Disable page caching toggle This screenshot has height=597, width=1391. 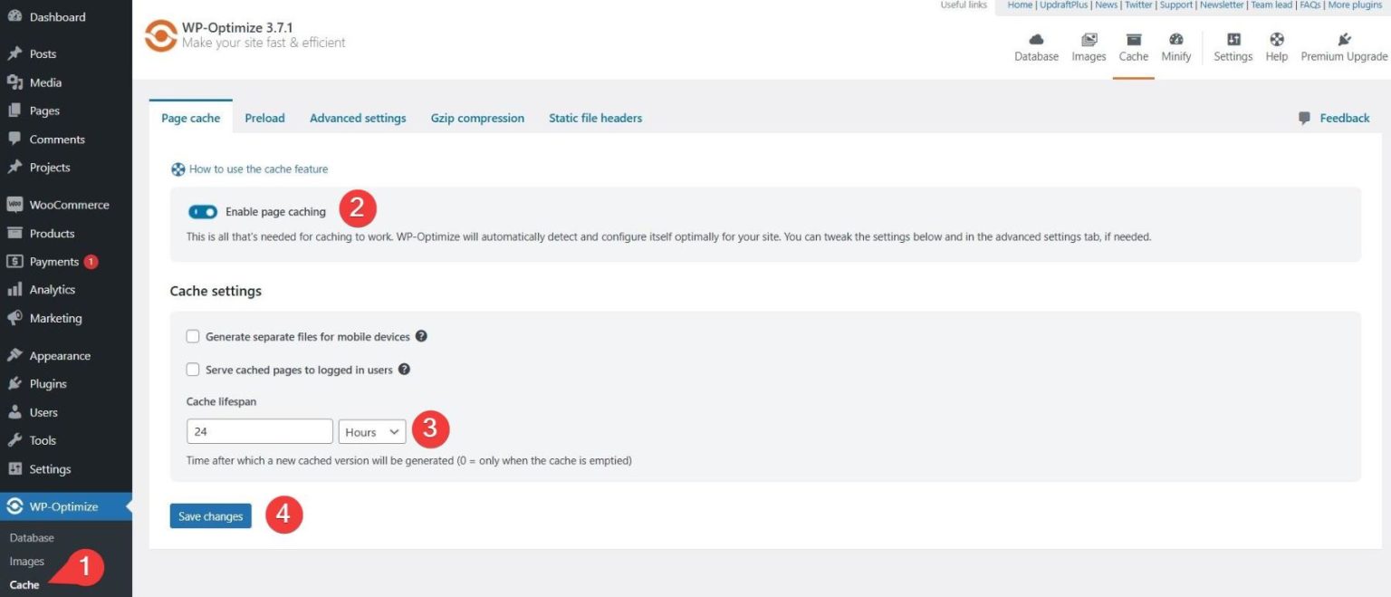coord(201,211)
